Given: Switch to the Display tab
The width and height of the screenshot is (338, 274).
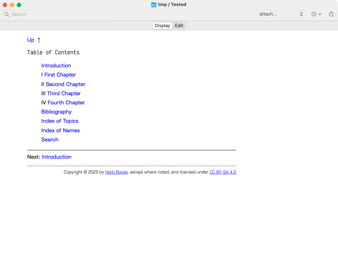Looking at the screenshot, I should [162, 26].
